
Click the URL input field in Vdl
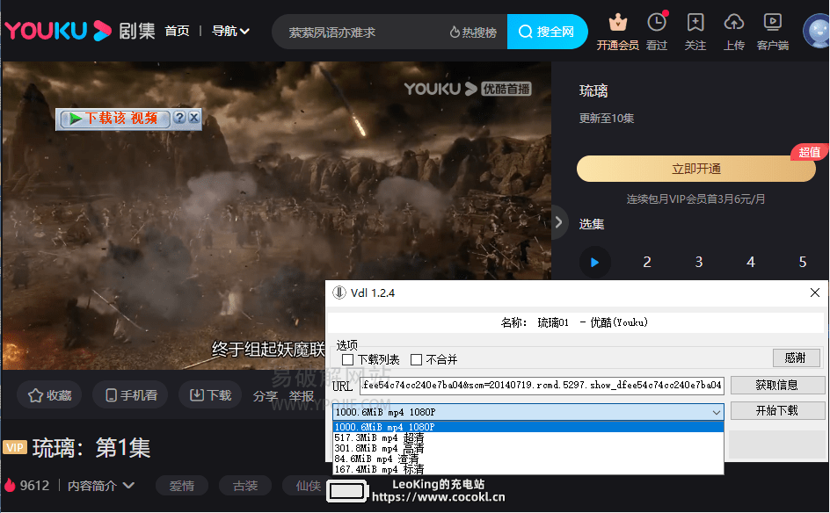point(542,385)
